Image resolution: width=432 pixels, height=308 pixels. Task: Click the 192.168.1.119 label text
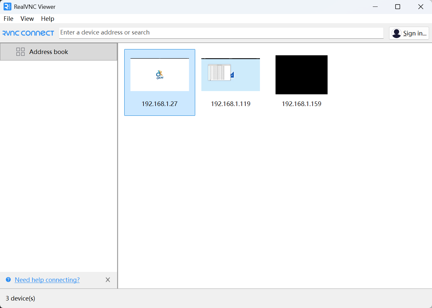click(231, 104)
